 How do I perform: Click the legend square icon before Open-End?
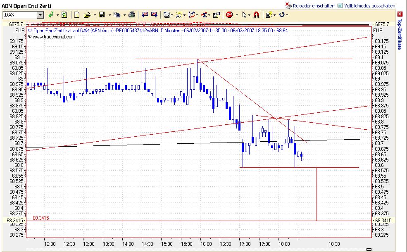pos(30,31)
